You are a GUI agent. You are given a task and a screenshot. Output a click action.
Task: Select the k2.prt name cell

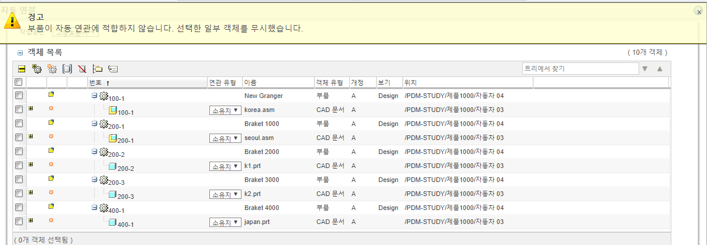(x=254, y=194)
